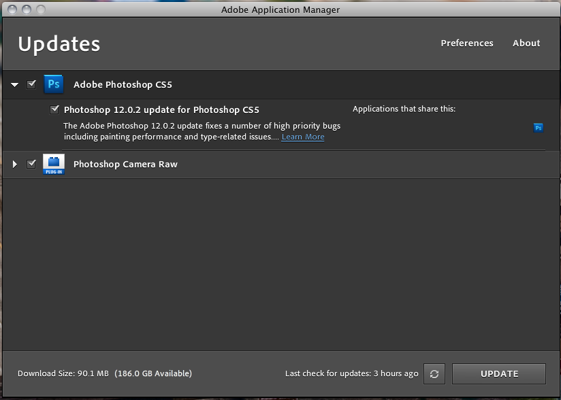Minimize the Adobe Application Manager window
This screenshot has width=561, height=400.
[x=27, y=10]
